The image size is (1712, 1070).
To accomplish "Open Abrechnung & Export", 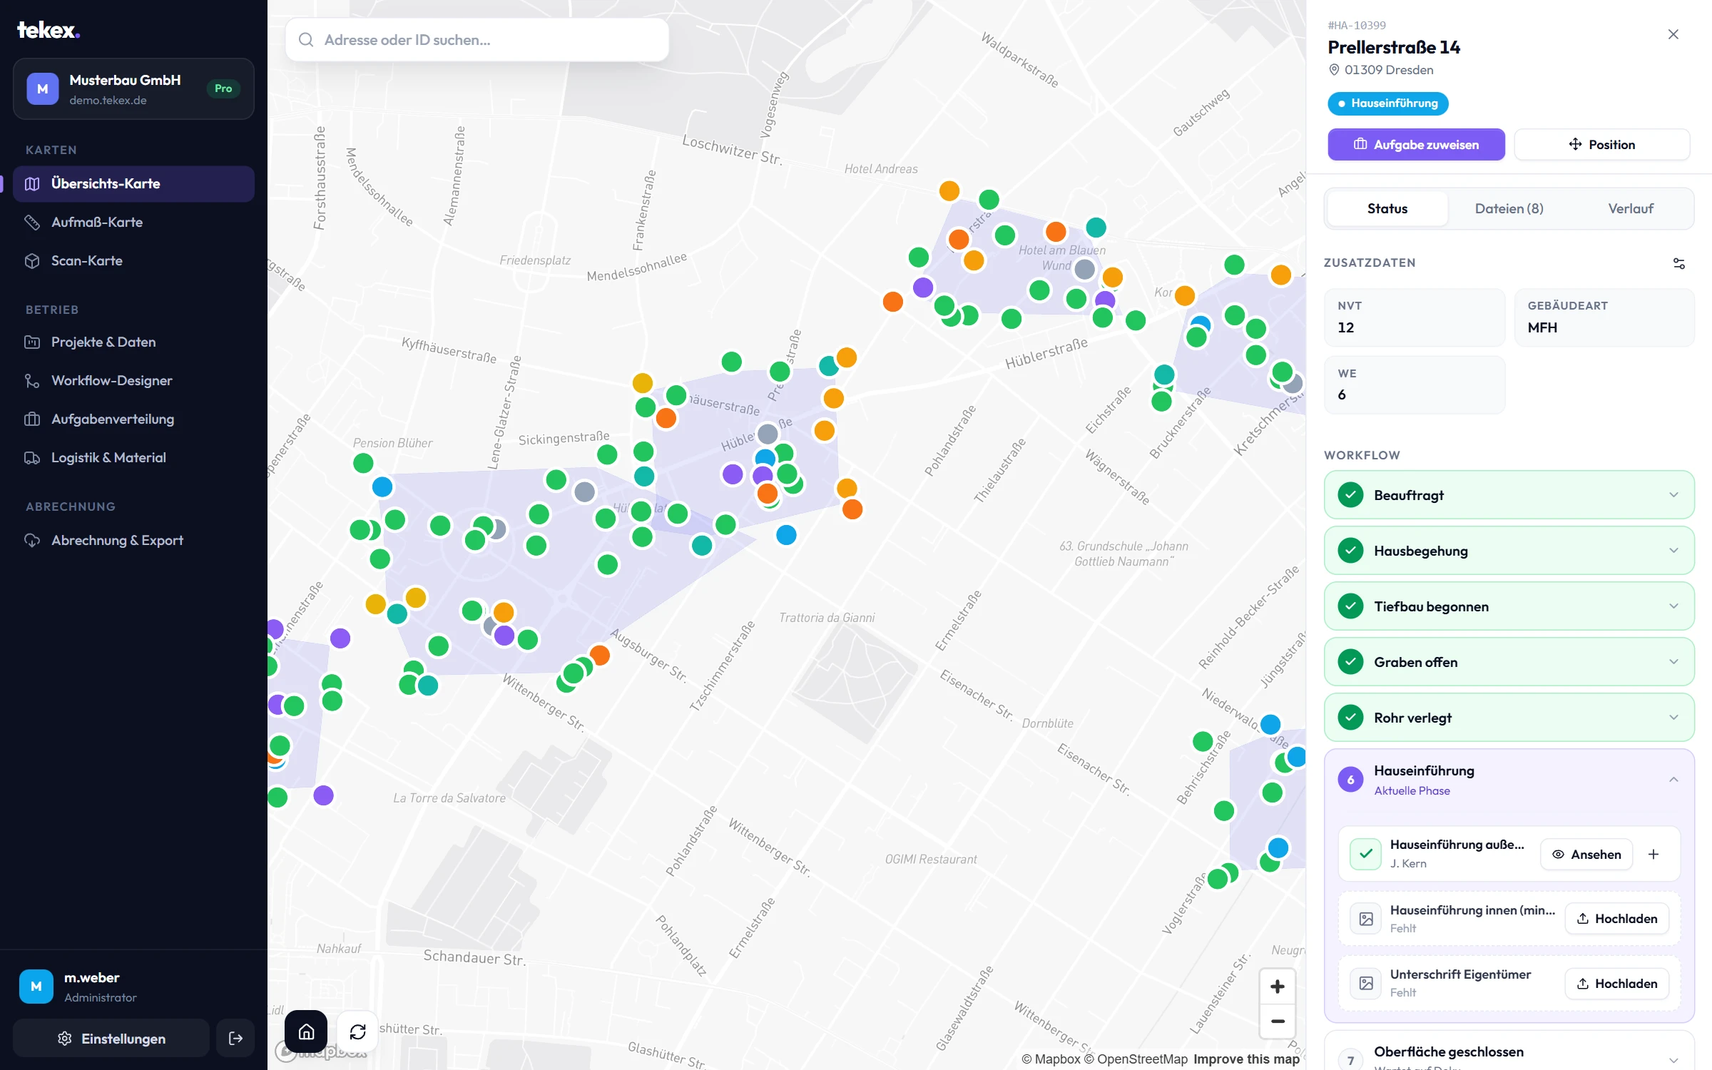I will 133,540.
